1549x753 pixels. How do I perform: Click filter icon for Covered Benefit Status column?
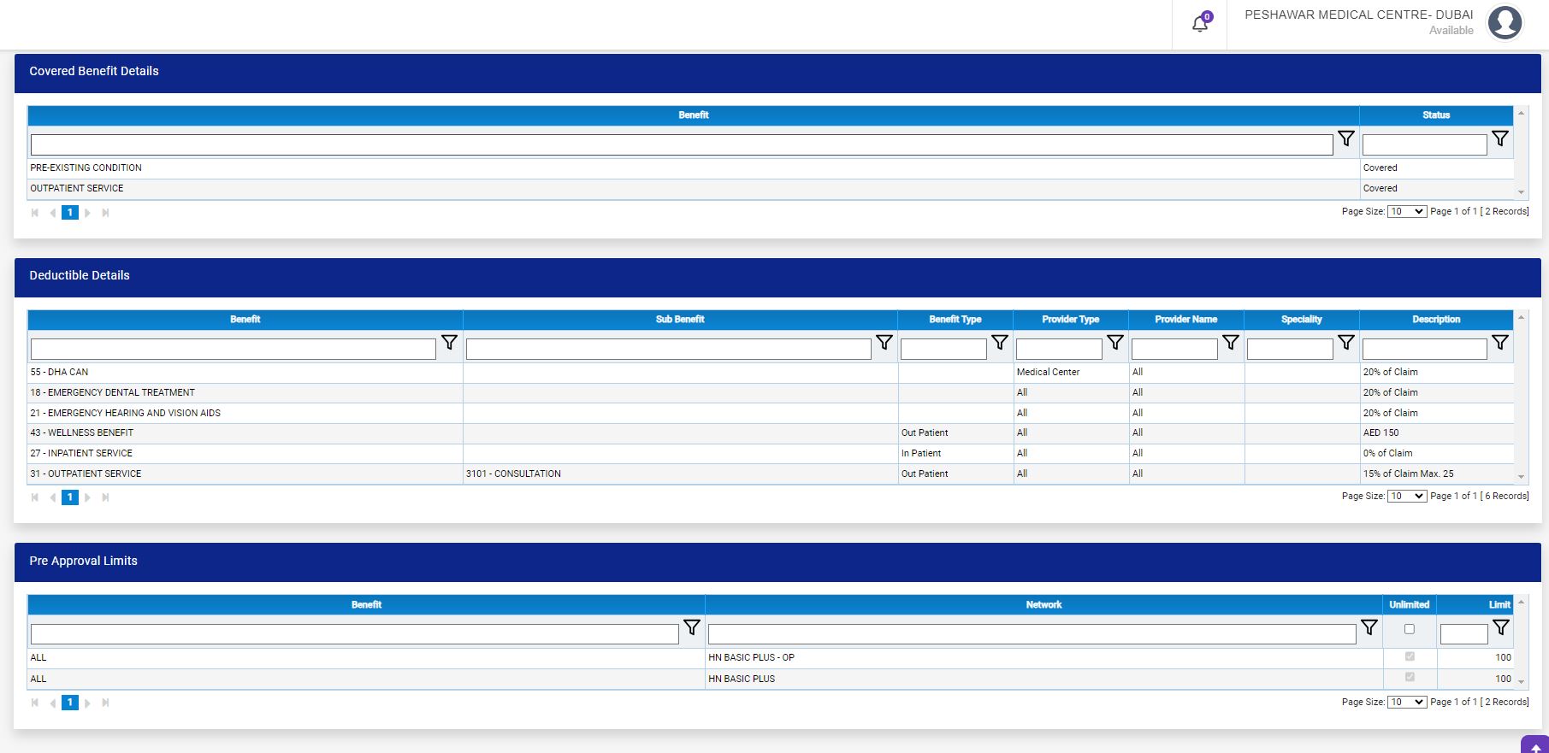point(1499,138)
